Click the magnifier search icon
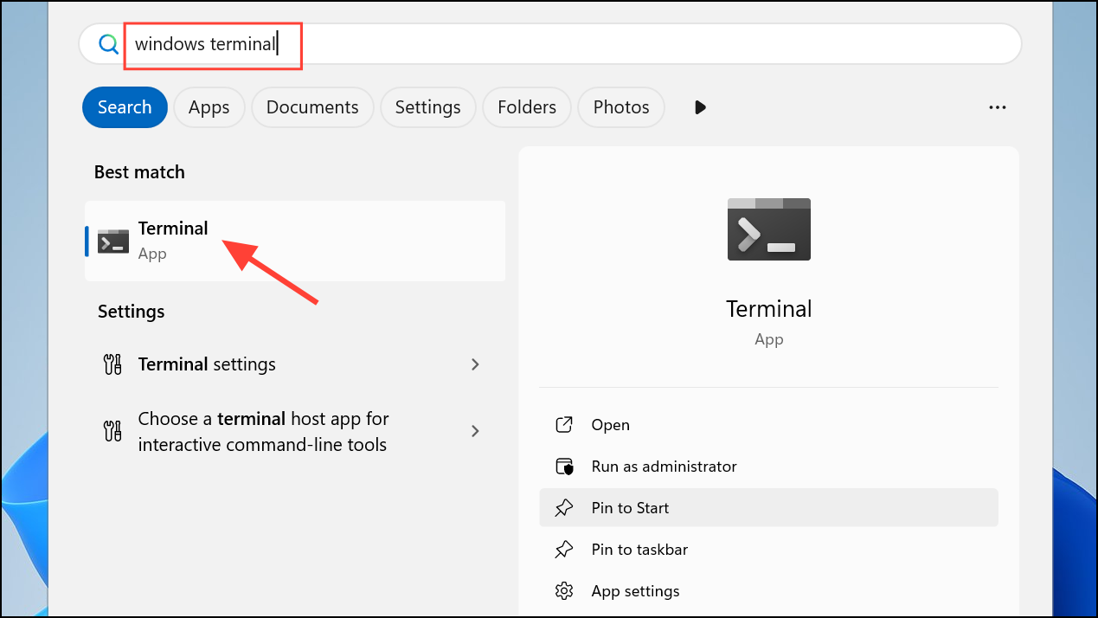The width and height of the screenshot is (1098, 618). [x=108, y=44]
